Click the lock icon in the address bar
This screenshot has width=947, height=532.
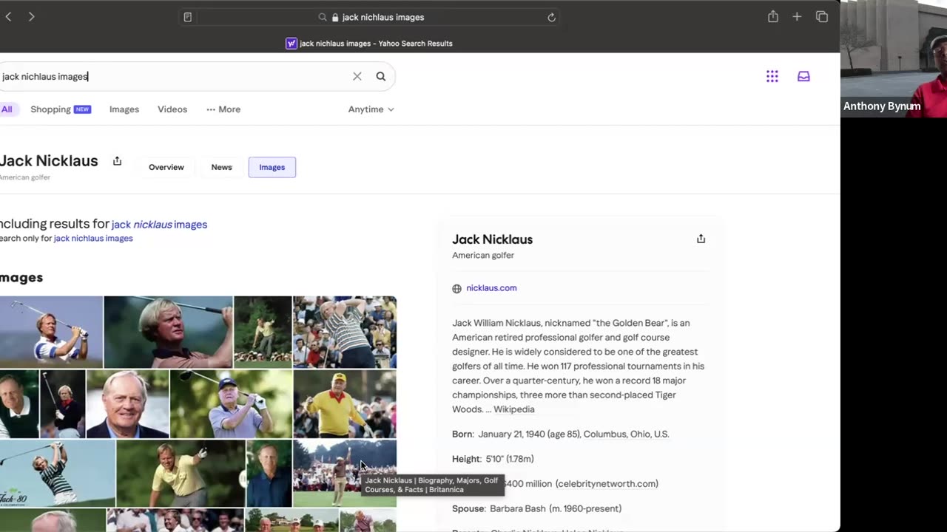point(335,17)
